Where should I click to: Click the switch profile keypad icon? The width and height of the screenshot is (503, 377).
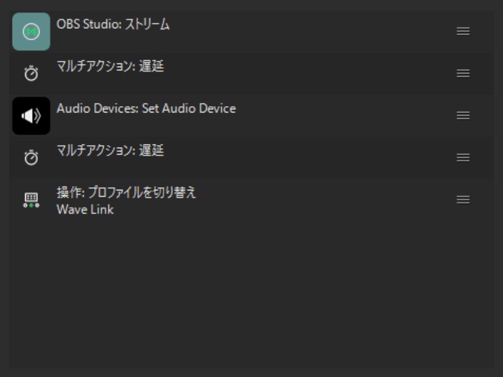(x=31, y=200)
